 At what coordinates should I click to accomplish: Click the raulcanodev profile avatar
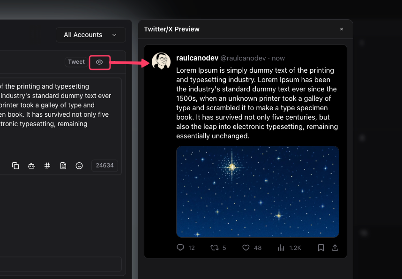point(161,61)
